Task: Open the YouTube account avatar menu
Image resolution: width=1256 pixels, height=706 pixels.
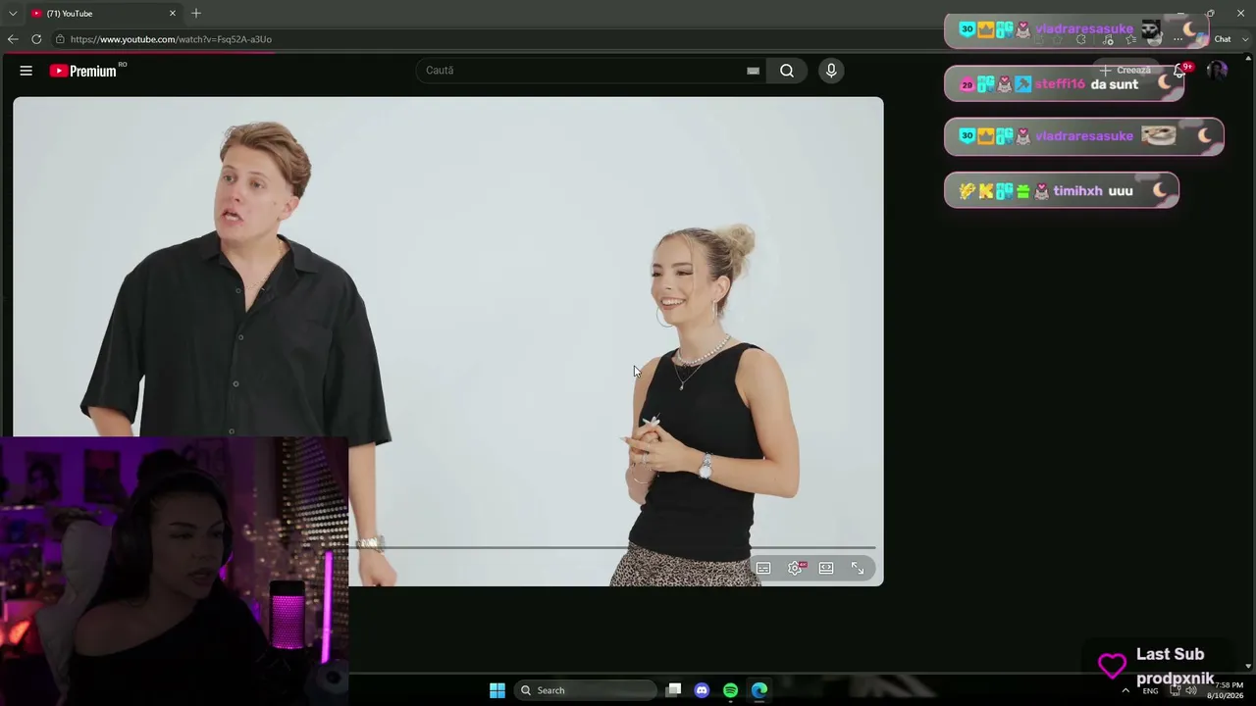Action: click(1217, 71)
